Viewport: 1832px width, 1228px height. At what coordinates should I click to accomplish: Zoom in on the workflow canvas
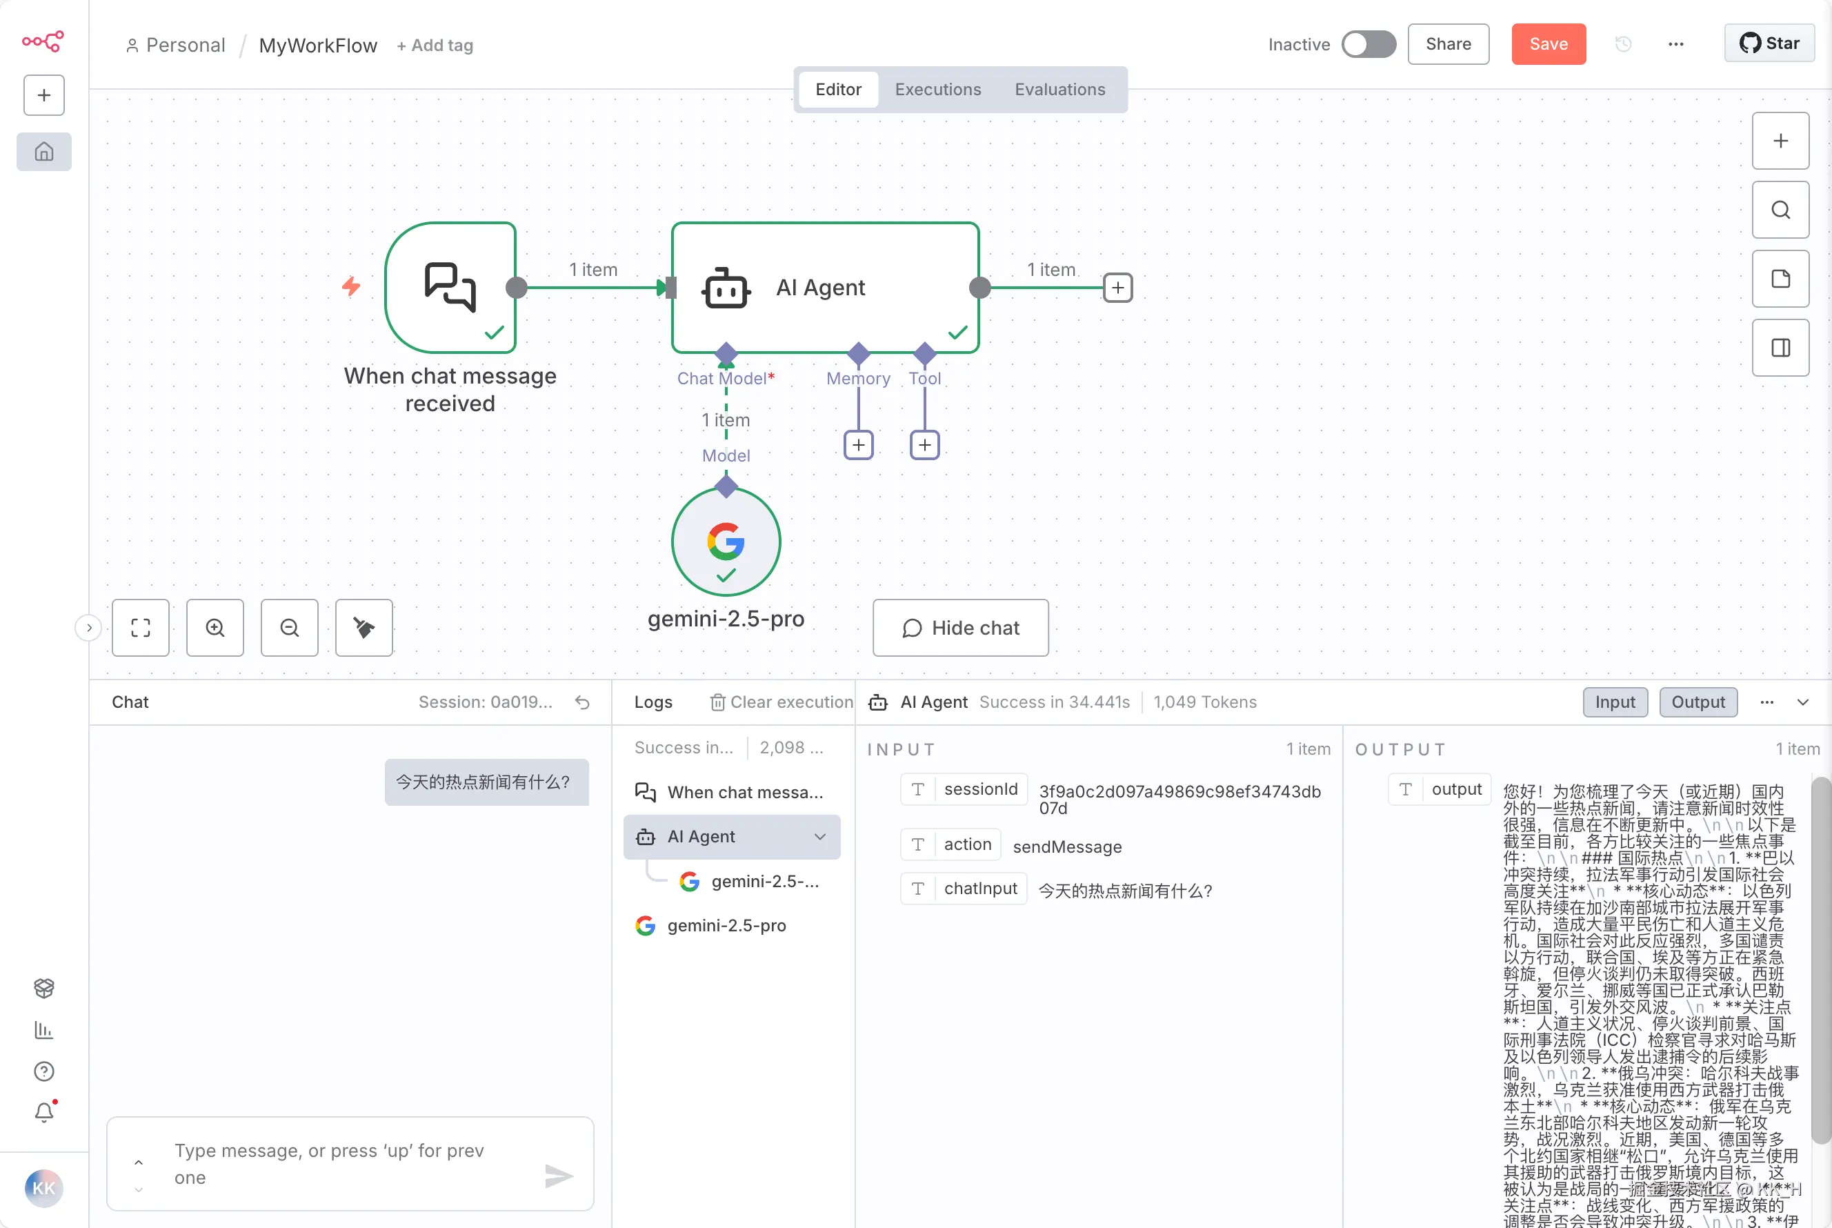click(x=215, y=627)
